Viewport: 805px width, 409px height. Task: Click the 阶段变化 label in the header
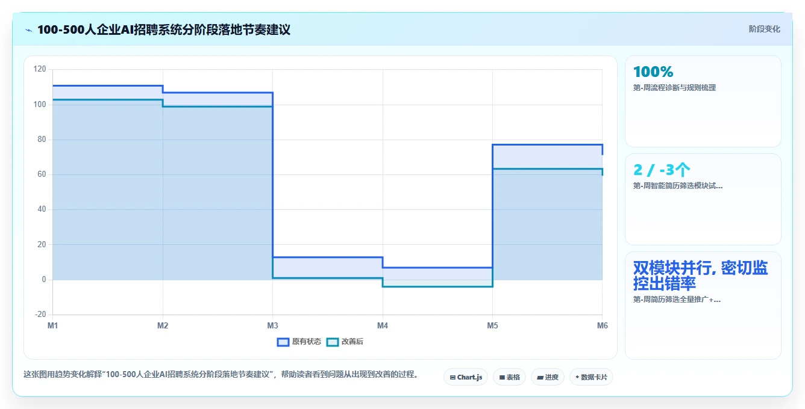pyautogui.click(x=764, y=29)
